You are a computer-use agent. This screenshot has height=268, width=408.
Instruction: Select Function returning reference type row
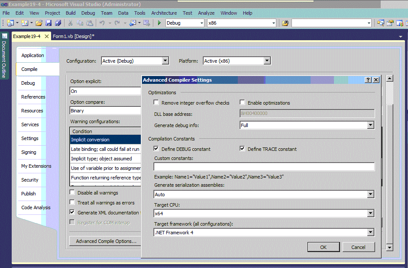click(x=105, y=178)
